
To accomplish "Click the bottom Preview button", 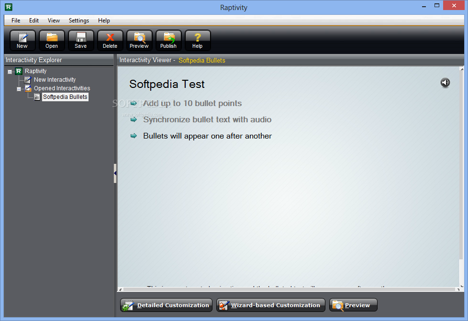I will tap(353, 305).
